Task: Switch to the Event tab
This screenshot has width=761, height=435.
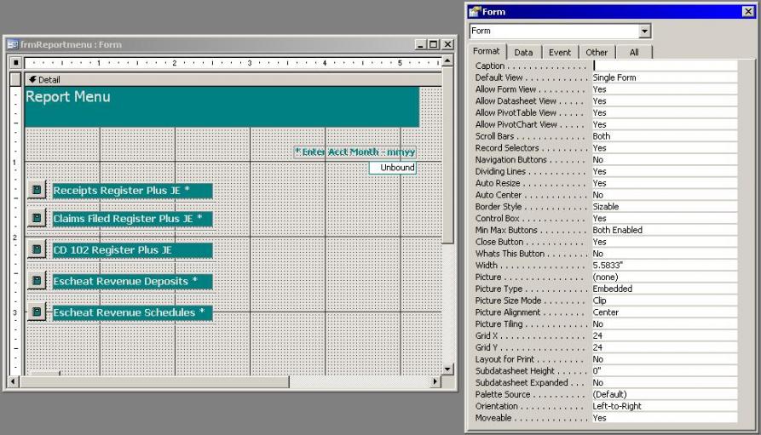Action: (x=560, y=53)
